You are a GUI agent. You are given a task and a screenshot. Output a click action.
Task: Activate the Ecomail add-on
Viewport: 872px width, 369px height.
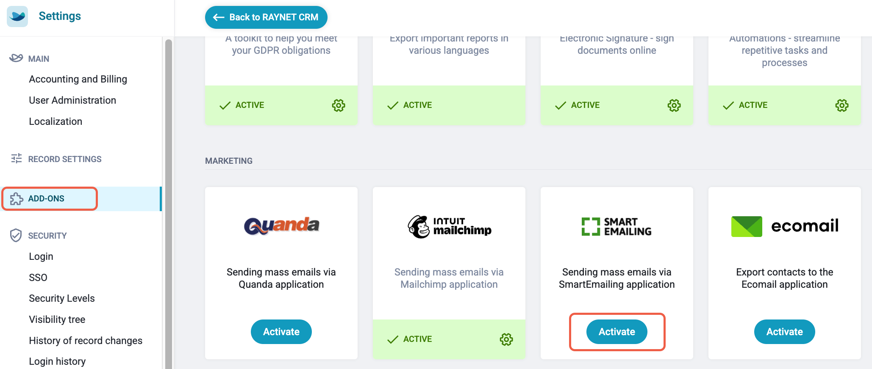pyautogui.click(x=785, y=332)
